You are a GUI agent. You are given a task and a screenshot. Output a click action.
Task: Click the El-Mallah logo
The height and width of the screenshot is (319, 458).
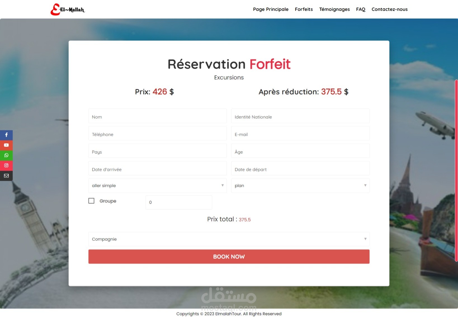[67, 9]
